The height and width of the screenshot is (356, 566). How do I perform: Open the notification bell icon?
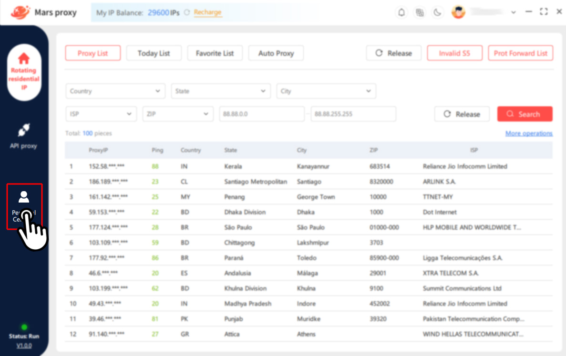[x=401, y=12]
